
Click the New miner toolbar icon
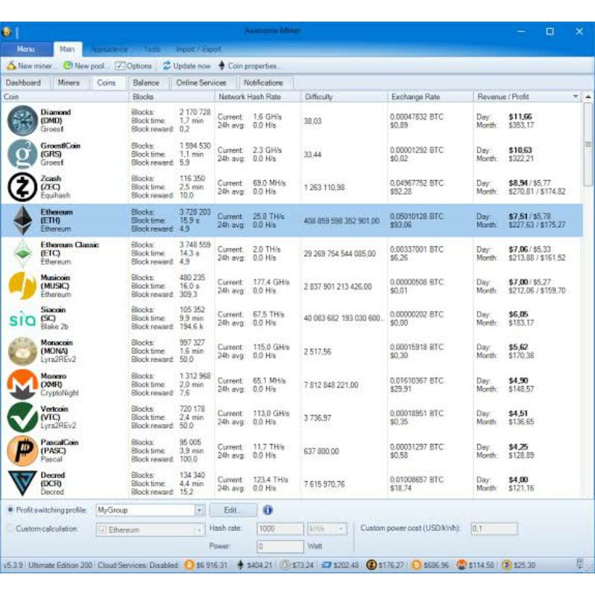11,65
